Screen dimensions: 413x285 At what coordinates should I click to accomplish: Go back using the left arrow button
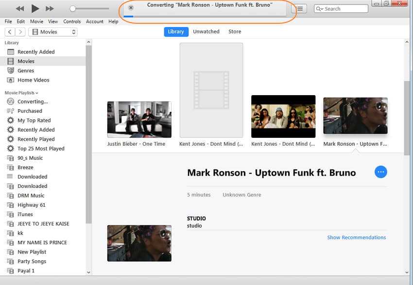click(9, 32)
